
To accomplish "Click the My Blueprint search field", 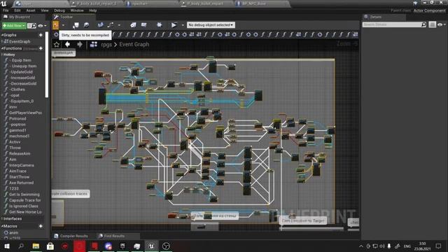I will click(x=31, y=26).
